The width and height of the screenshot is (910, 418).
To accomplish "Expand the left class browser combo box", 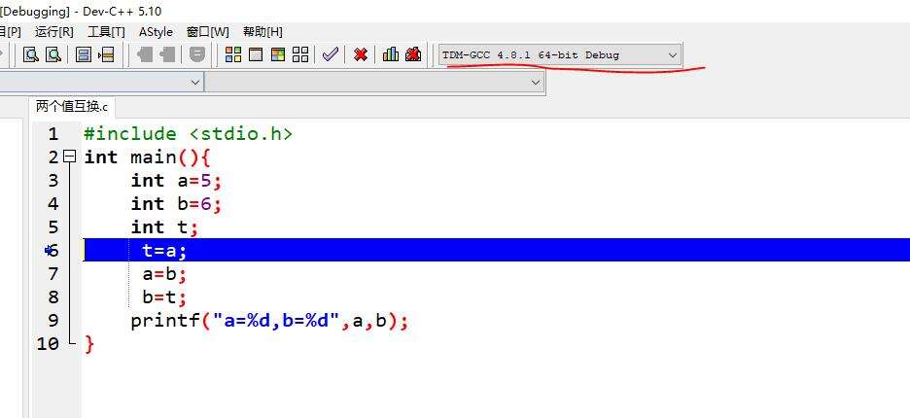I will pyautogui.click(x=195, y=83).
